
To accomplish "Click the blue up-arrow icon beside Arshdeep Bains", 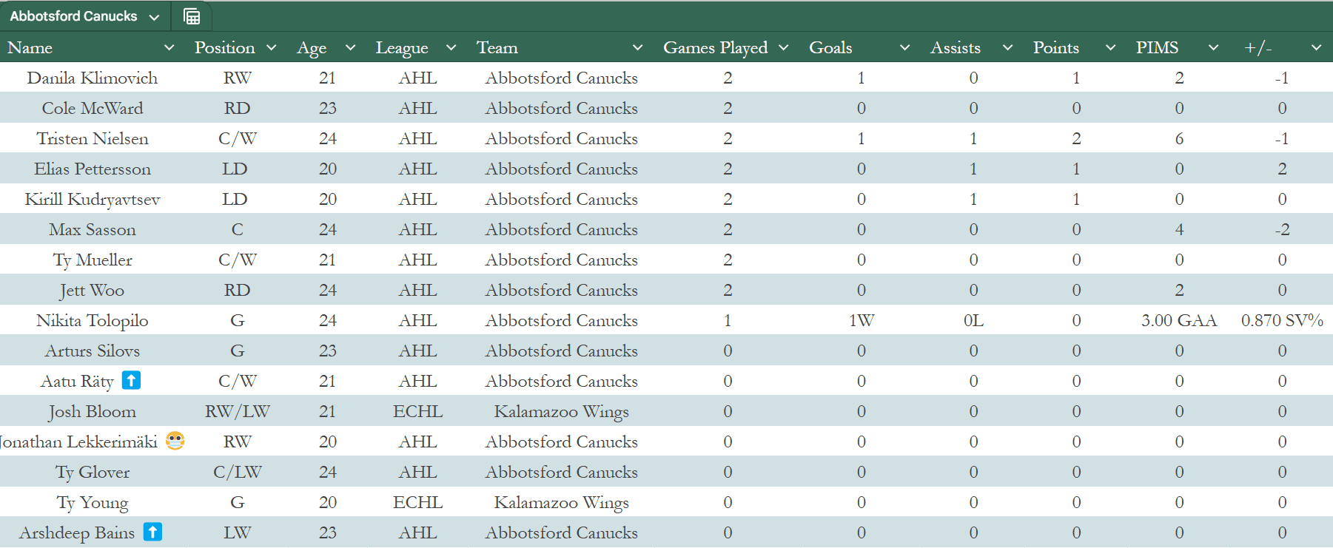I will click(x=152, y=532).
